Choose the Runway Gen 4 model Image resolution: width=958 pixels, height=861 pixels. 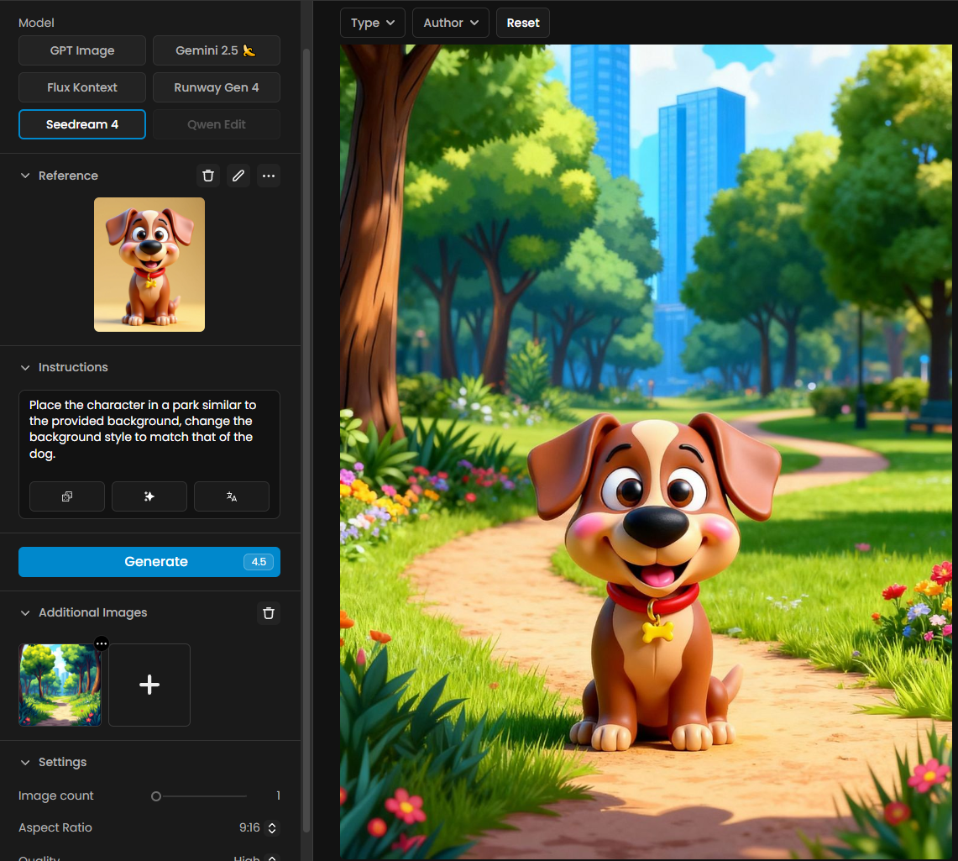coord(217,87)
